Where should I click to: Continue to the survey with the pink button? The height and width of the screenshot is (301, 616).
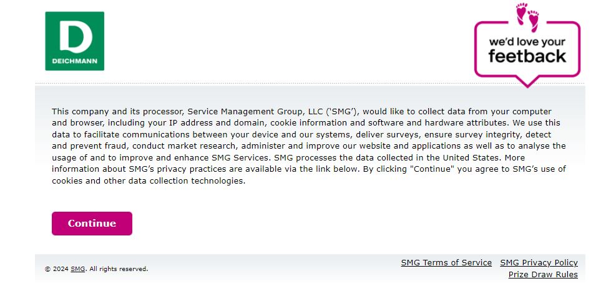pos(92,224)
